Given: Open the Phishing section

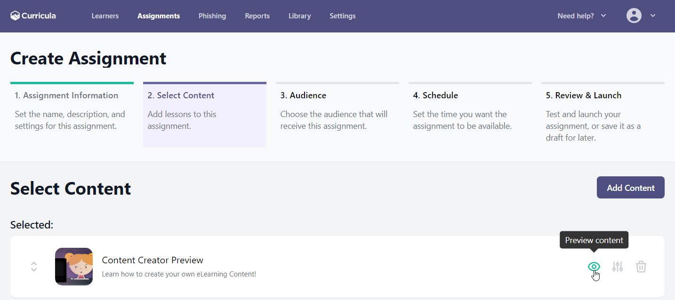Looking at the screenshot, I should point(212,16).
